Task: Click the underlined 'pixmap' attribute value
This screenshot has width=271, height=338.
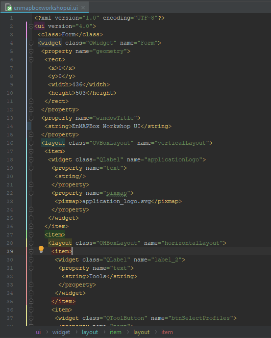Action: [x=117, y=193]
